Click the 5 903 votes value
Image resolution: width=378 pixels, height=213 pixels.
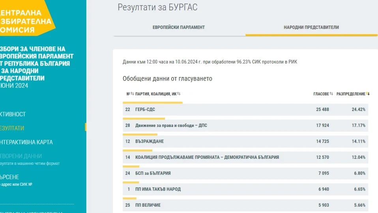(324, 205)
